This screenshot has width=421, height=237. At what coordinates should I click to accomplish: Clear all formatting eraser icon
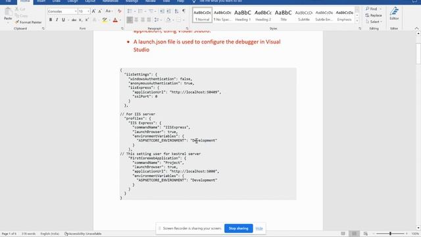pyautogui.click(x=119, y=11)
